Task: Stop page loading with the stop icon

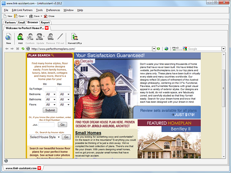Action: 18,49
